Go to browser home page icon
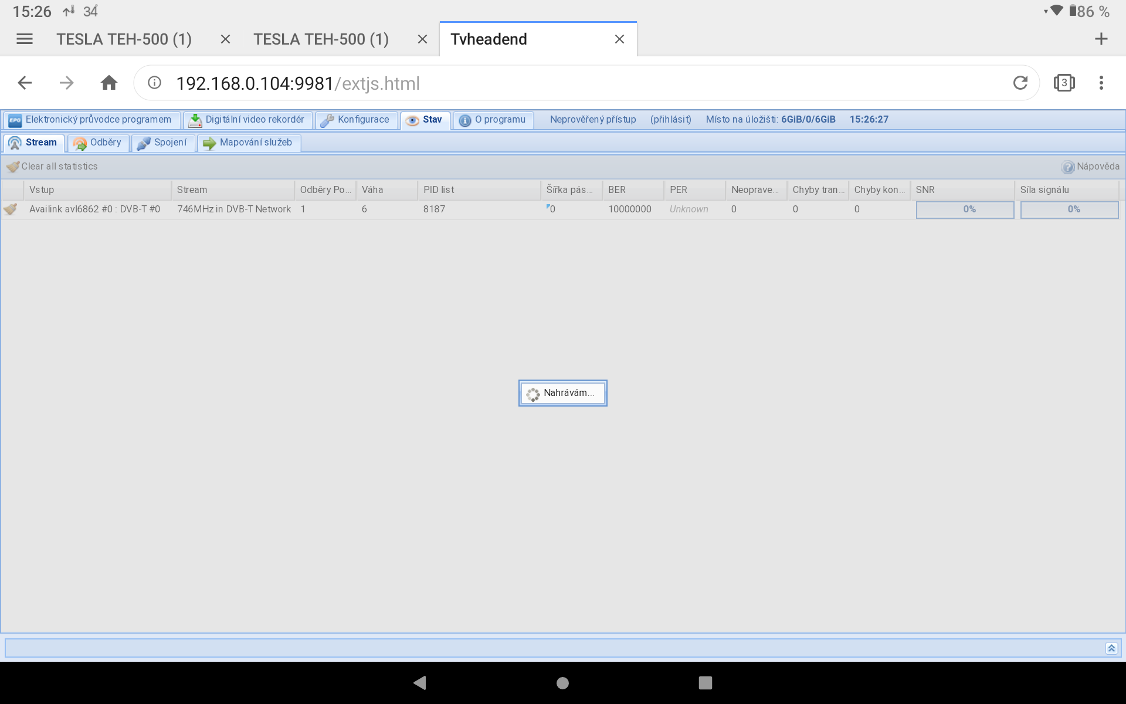 pyautogui.click(x=109, y=83)
